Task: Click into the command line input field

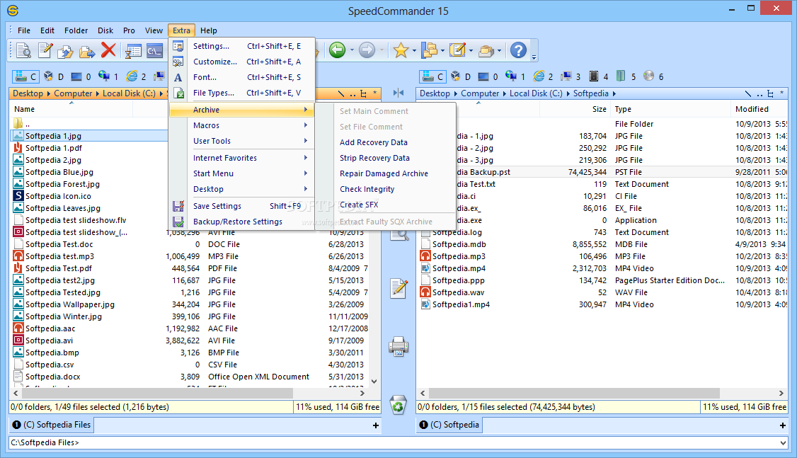Action: click(x=394, y=442)
